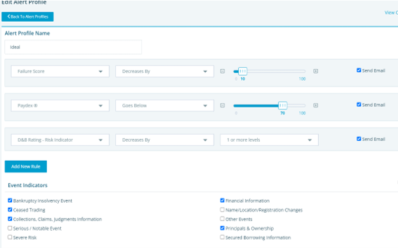The image size is (398, 248).
Task: Click the Failure Score slider plus icon
Action: click(x=315, y=71)
